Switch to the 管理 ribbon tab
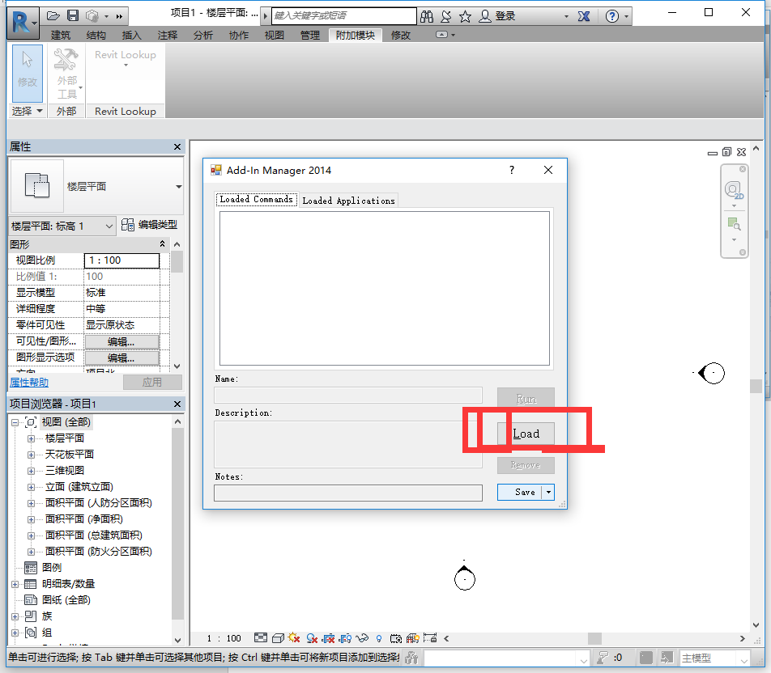Viewport: 771px width, 673px height. [310, 35]
